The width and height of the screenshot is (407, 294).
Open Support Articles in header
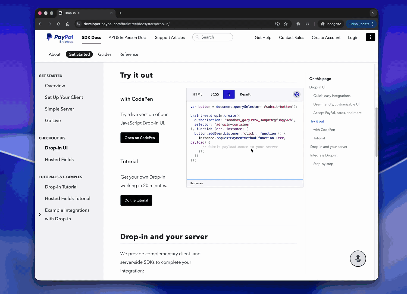tap(170, 38)
